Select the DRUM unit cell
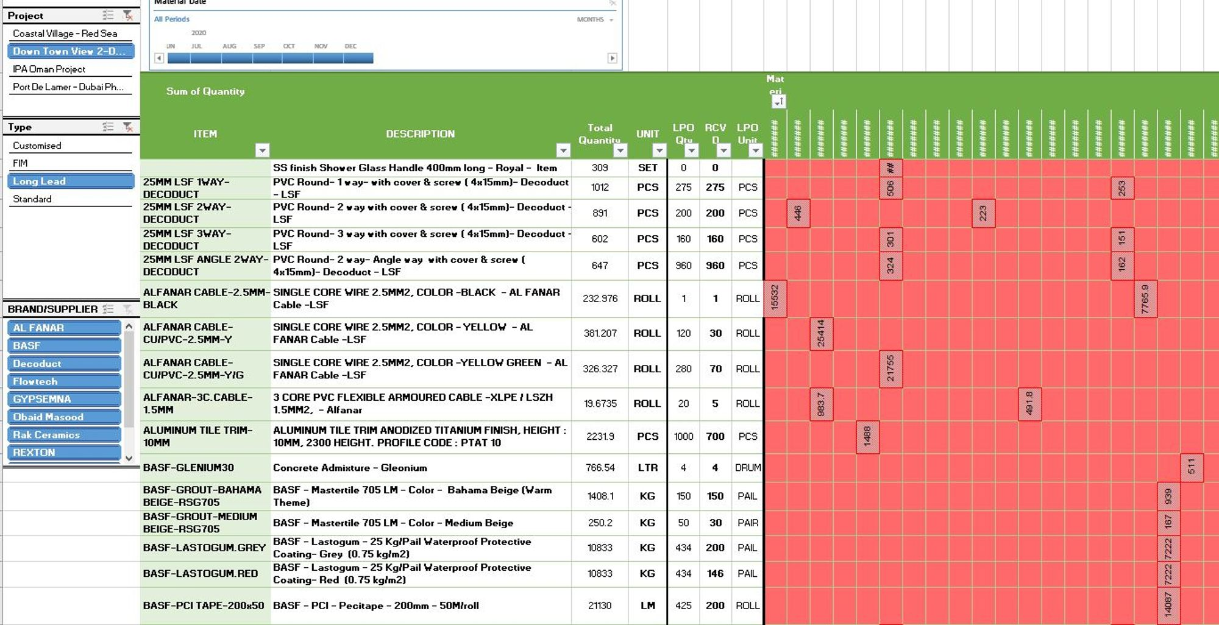Screen dimensions: 1219x625 pyautogui.click(x=748, y=468)
